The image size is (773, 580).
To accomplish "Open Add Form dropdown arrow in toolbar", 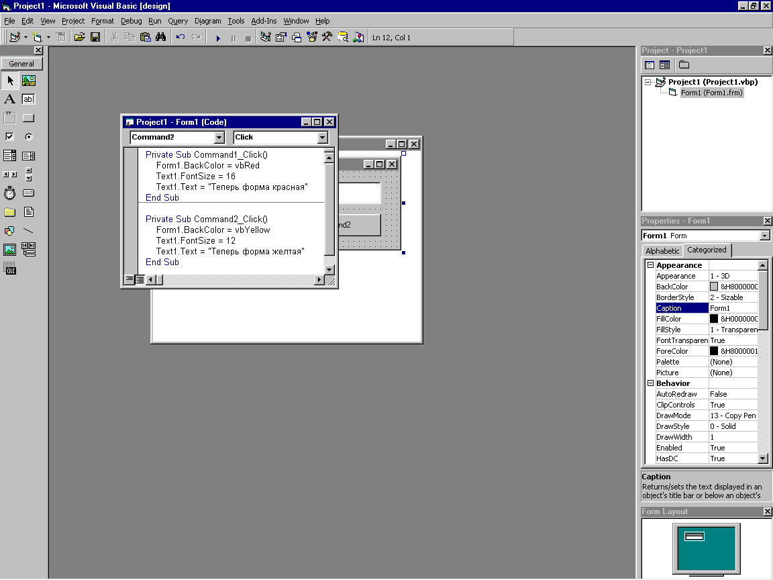I will click(48, 37).
